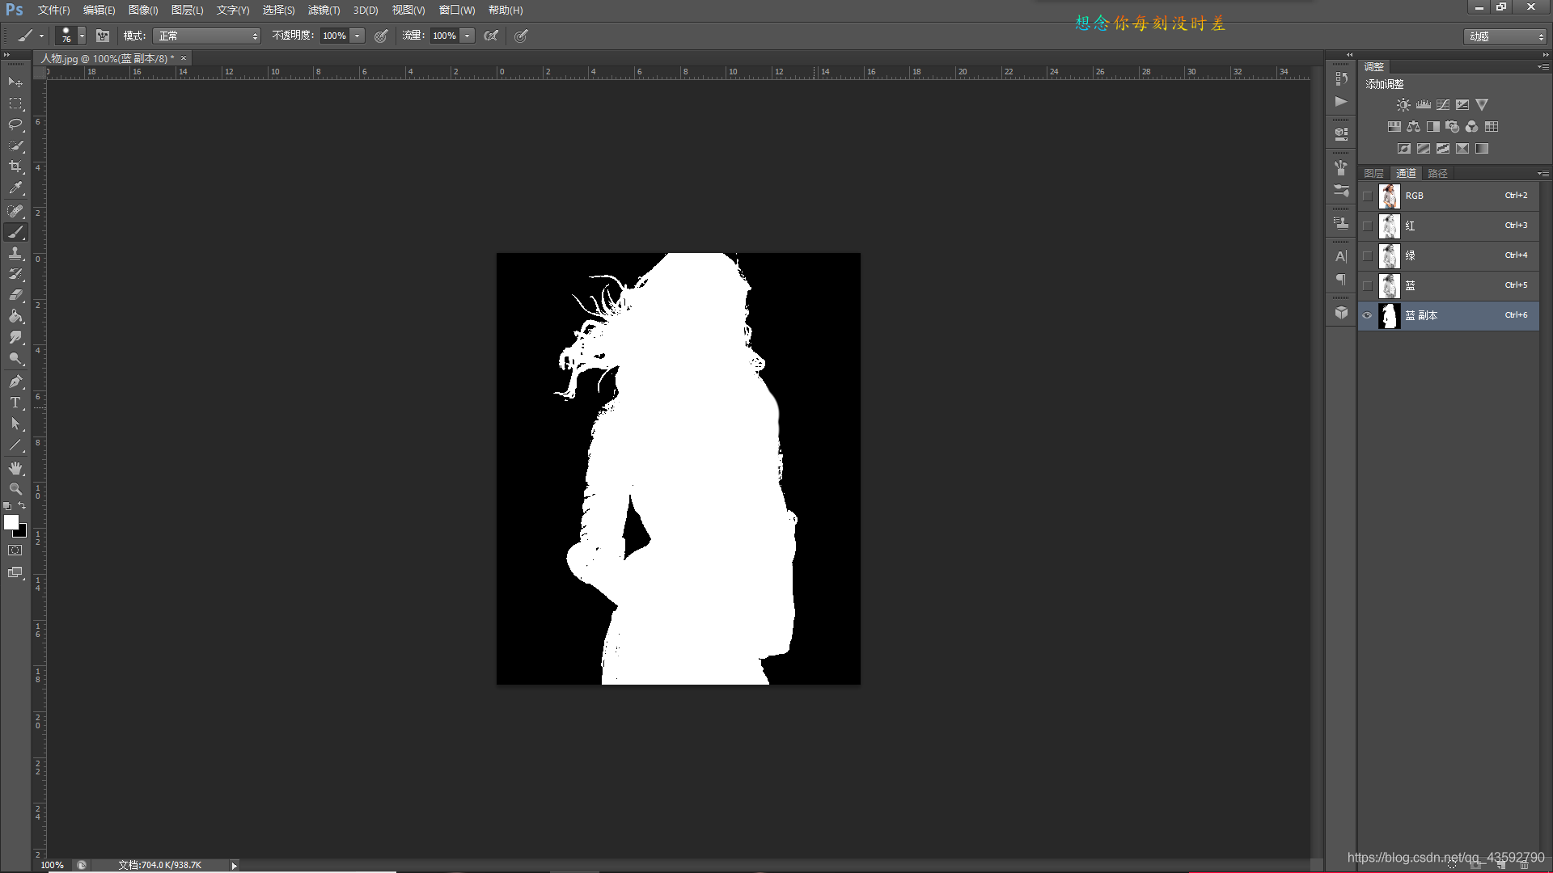Open the 模式 blend mode dropdown
The height and width of the screenshot is (873, 1553).
207,36
